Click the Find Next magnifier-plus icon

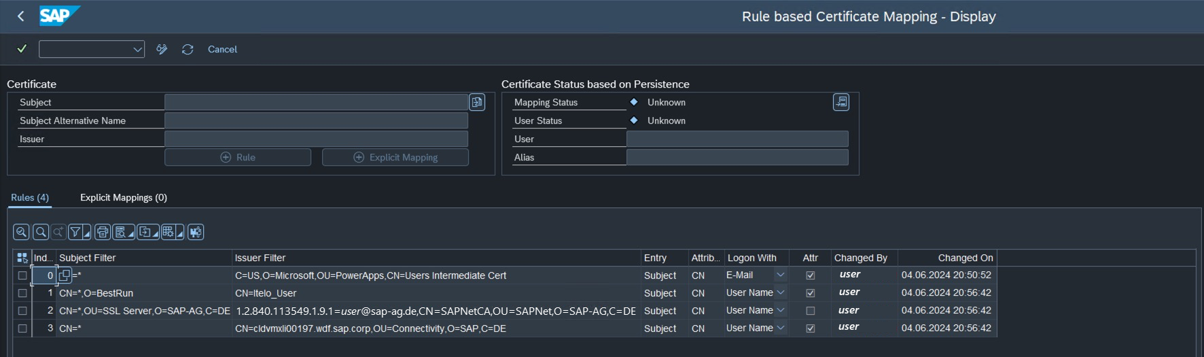tap(58, 232)
